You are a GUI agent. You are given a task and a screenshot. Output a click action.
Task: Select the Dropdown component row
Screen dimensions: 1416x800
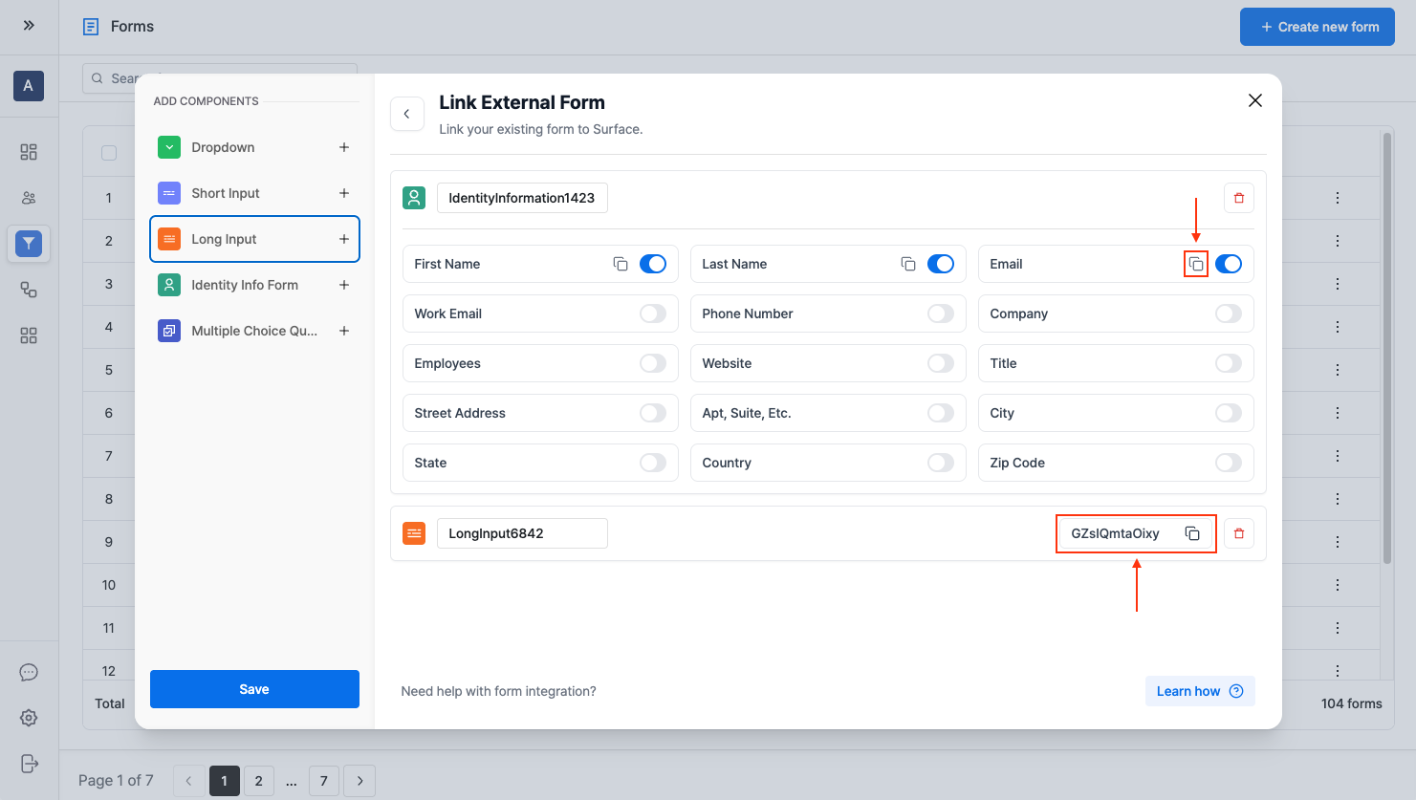[254, 147]
